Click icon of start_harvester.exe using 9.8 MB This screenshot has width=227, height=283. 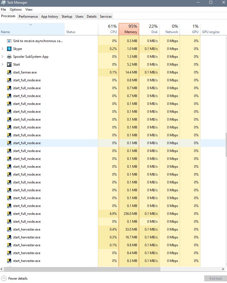[9, 245]
